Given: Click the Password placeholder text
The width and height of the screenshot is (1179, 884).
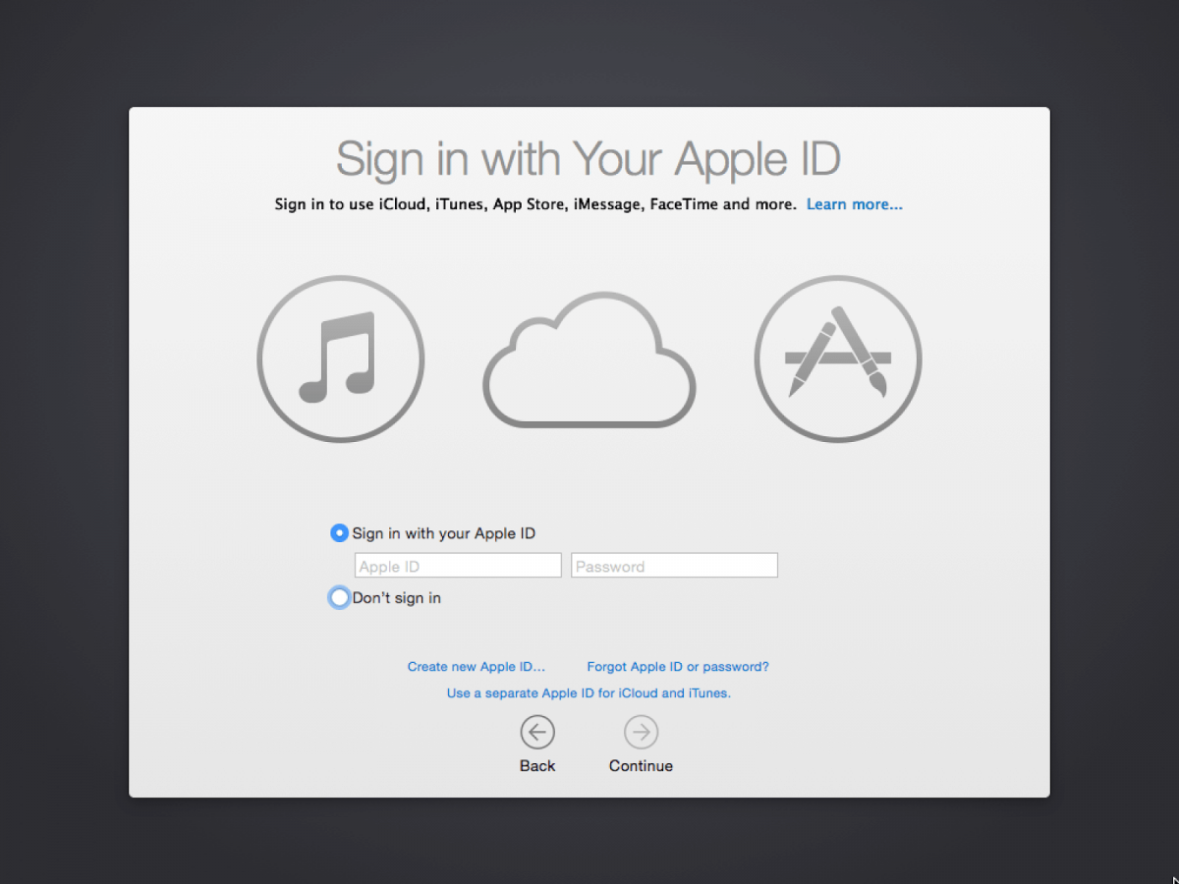Looking at the screenshot, I should point(611,565).
